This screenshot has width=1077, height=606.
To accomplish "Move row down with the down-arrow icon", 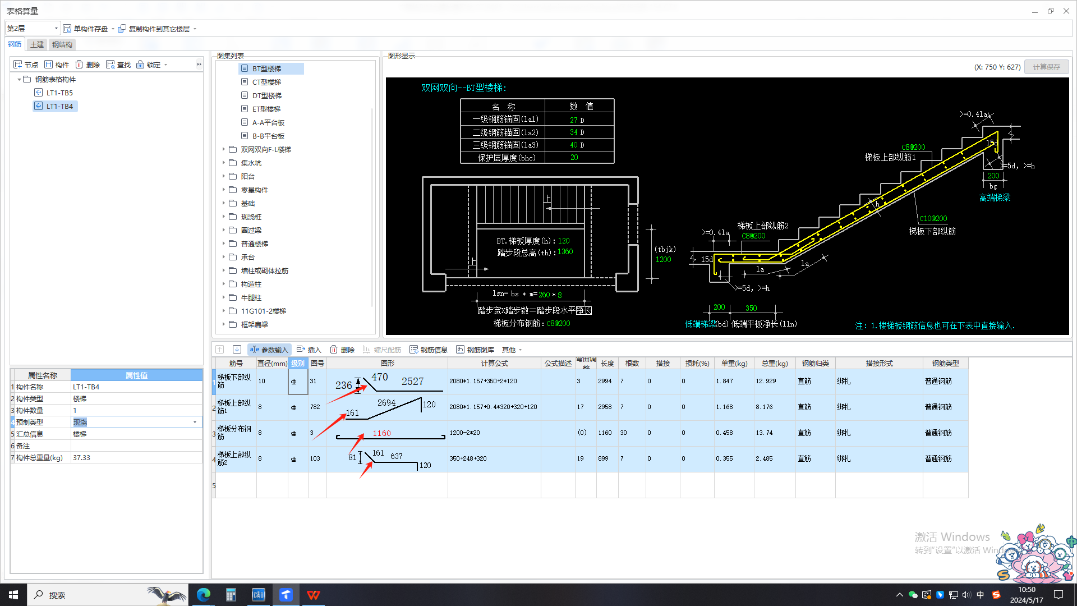I will point(237,349).
